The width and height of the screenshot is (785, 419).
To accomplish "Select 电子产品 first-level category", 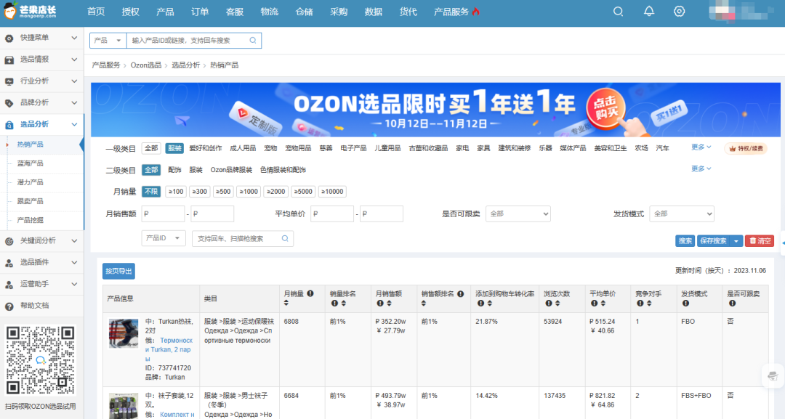I will (x=353, y=148).
